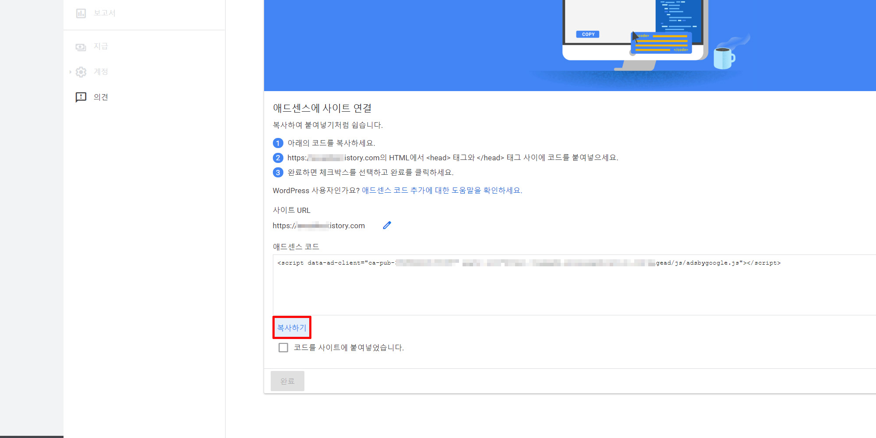Image resolution: width=876 pixels, height=438 pixels.
Task: Open the 보고서 reports icon in sidebar
Action: click(x=81, y=13)
